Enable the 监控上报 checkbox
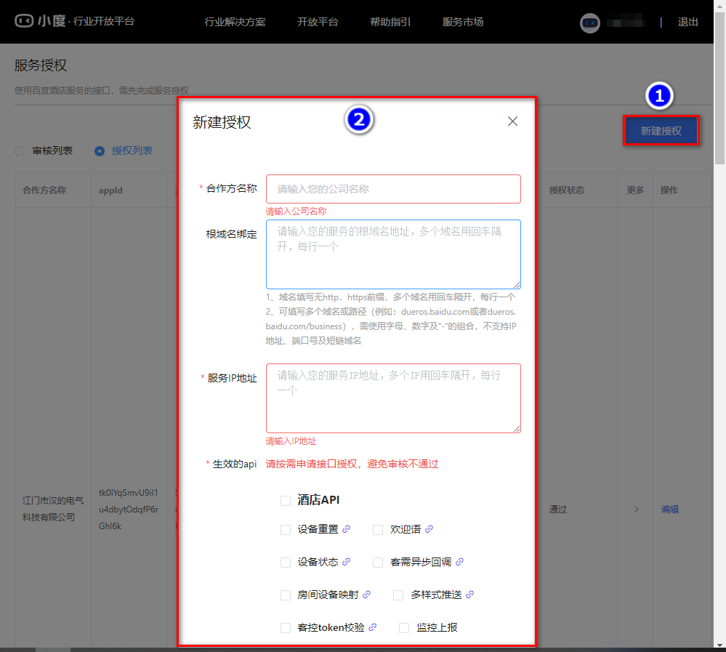Viewport: 726px width, 652px height. 404,627
